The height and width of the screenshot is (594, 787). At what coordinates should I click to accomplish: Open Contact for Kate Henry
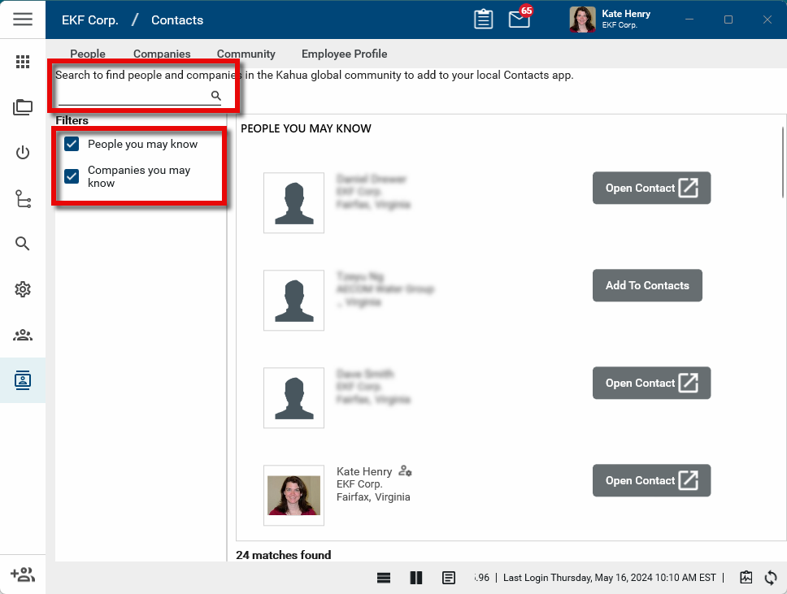click(651, 480)
